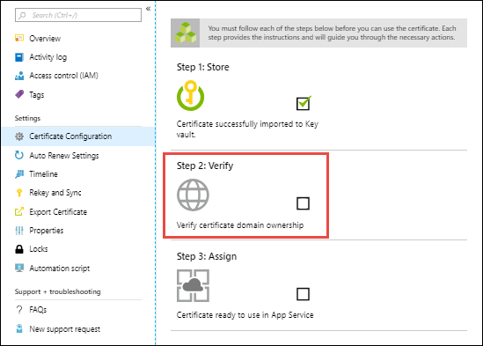Click the New support request icon
The image size is (483, 346).
point(19,328)
